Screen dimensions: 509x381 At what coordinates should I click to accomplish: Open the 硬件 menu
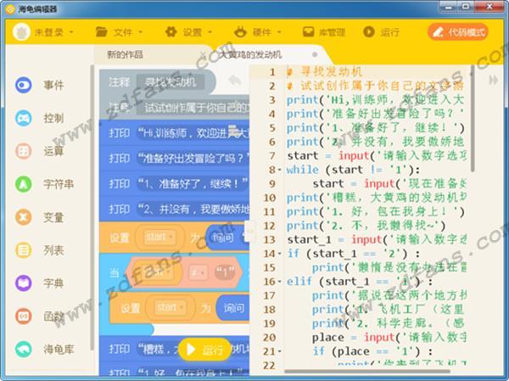pyautogui.click(x=266, y=32)
